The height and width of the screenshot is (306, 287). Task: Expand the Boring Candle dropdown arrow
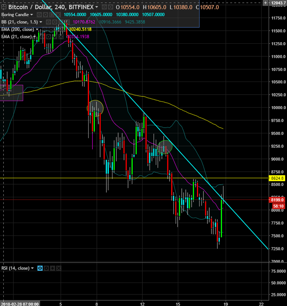[31, 15]
